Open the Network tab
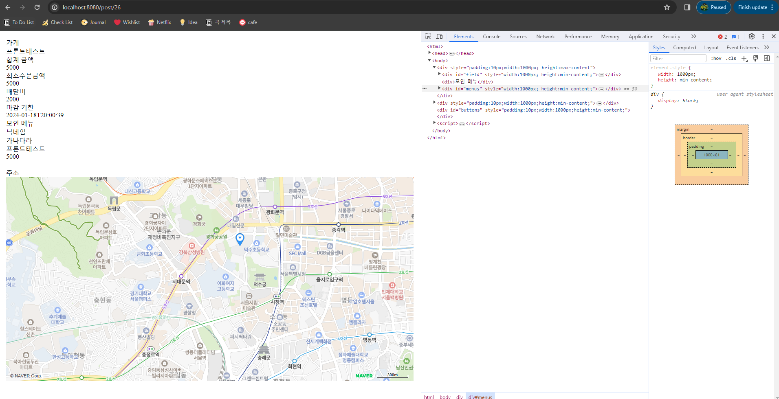779x399 pixels. tap(545, 37)
